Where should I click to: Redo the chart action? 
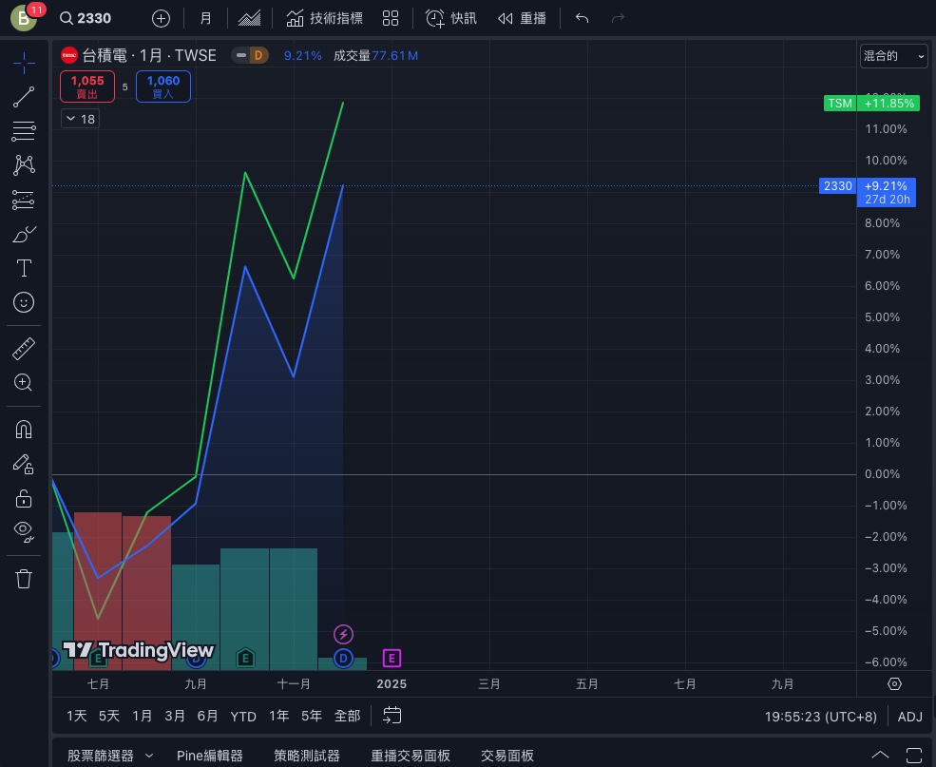618,18
